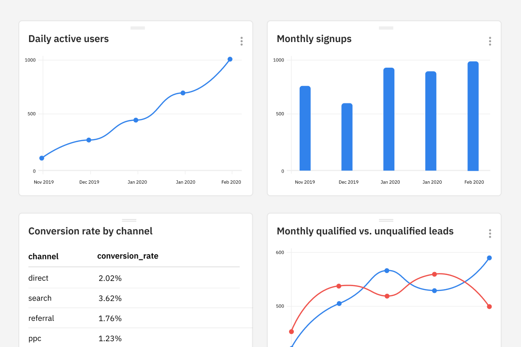Screen dimensions: 521x347
Task: Open the Monthly signups kebab menu
Action: (x=490, y=41)
